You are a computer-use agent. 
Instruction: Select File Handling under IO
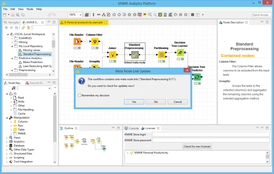tap(26, 109)
